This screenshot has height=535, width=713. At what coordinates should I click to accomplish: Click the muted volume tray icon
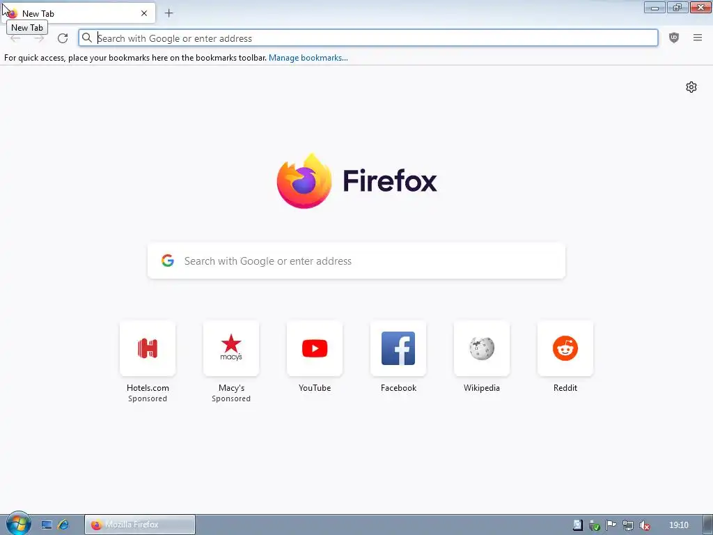tap(644, 525)
